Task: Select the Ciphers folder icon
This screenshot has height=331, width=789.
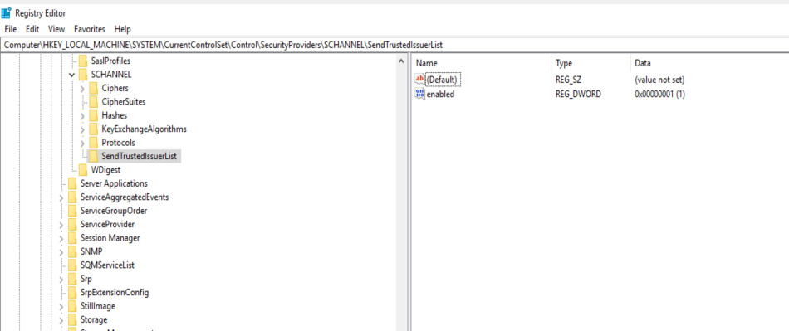Action: pos(93,89)
